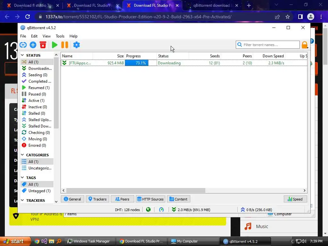Add torrent file with plus icon
Viewport: 328px width, 246px height.
pyautogui.click(x=33, y=45)
